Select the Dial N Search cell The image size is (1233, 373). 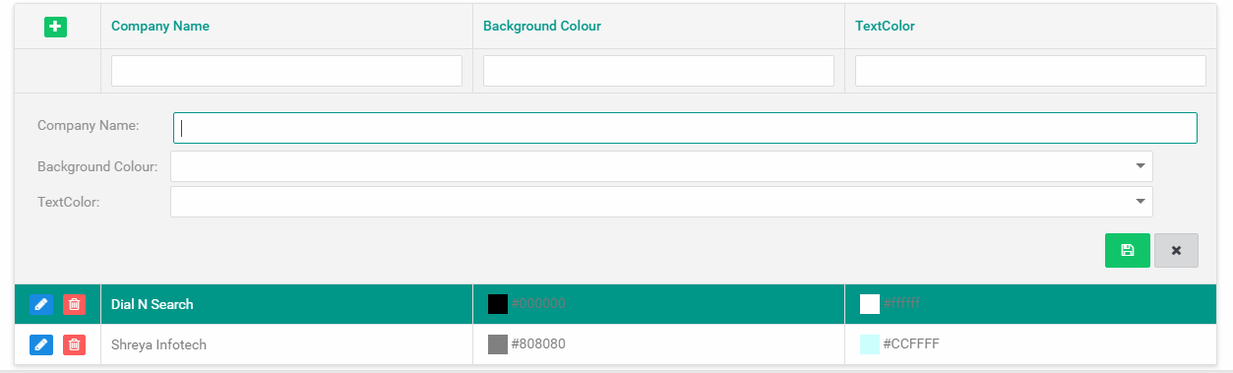pos(286,304)
